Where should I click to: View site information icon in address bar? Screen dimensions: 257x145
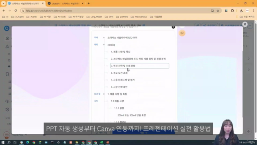pyautogui.click(x=23, y=11)
